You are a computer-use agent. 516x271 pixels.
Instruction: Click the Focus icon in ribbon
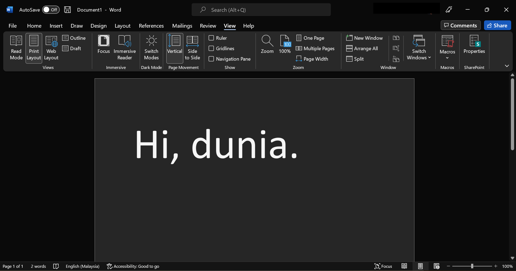point(103,41)
